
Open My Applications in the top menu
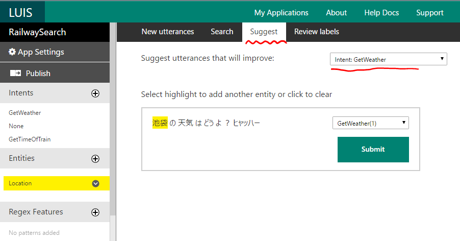click(x=282, y=13)
